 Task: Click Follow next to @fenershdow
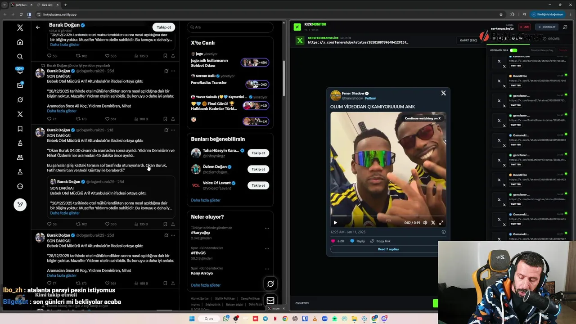pyautogui.click(x=370, y=98)
